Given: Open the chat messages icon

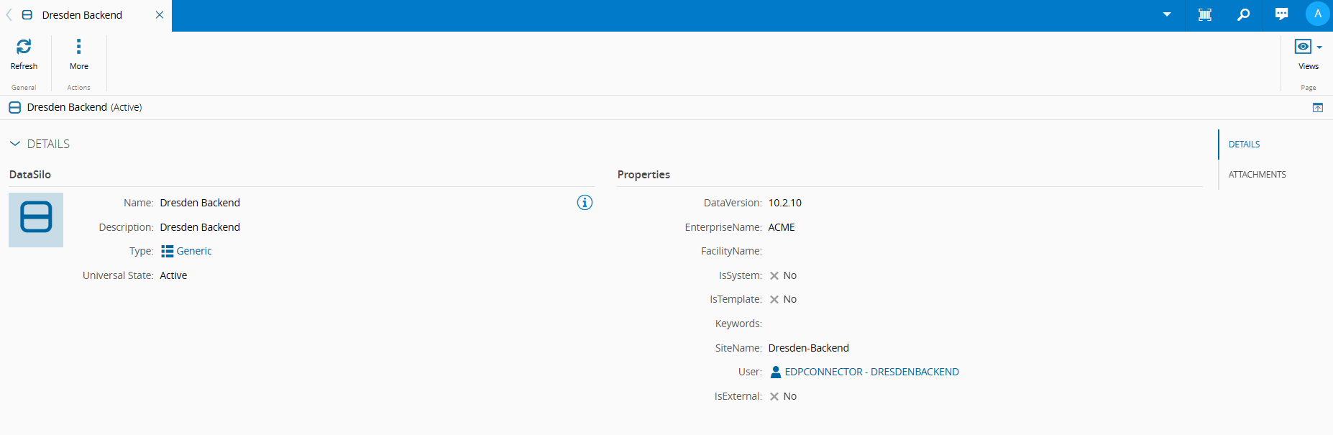Looking at the screenshot, I should 1281,14.
